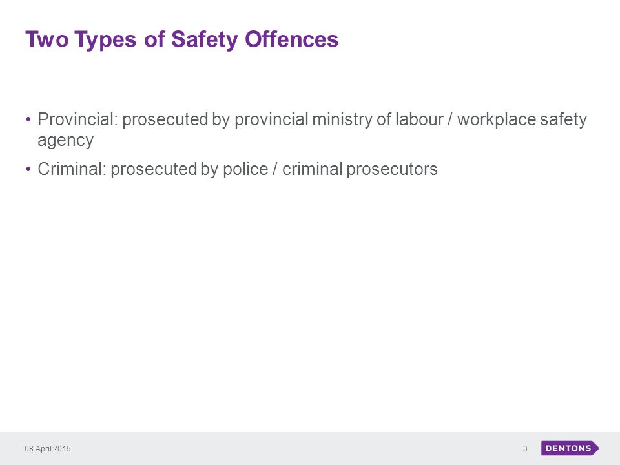
Task: Click the word Criminal: in the second bullet
Action: pos(72,169)
